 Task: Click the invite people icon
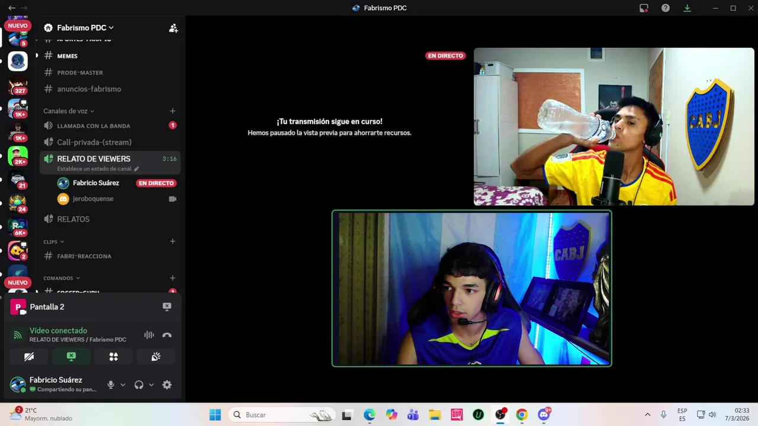(173, 28)
